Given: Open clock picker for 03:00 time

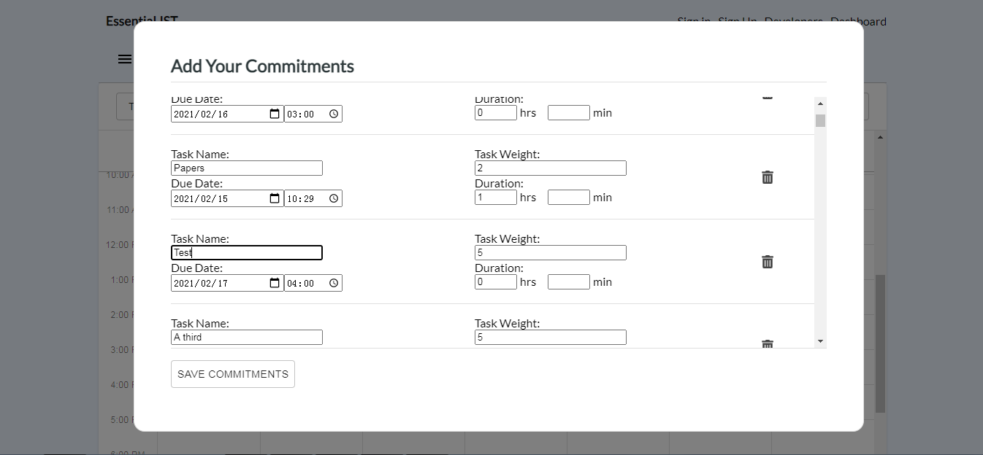Looking at the screenshot, I should click(x=334, y=114).
